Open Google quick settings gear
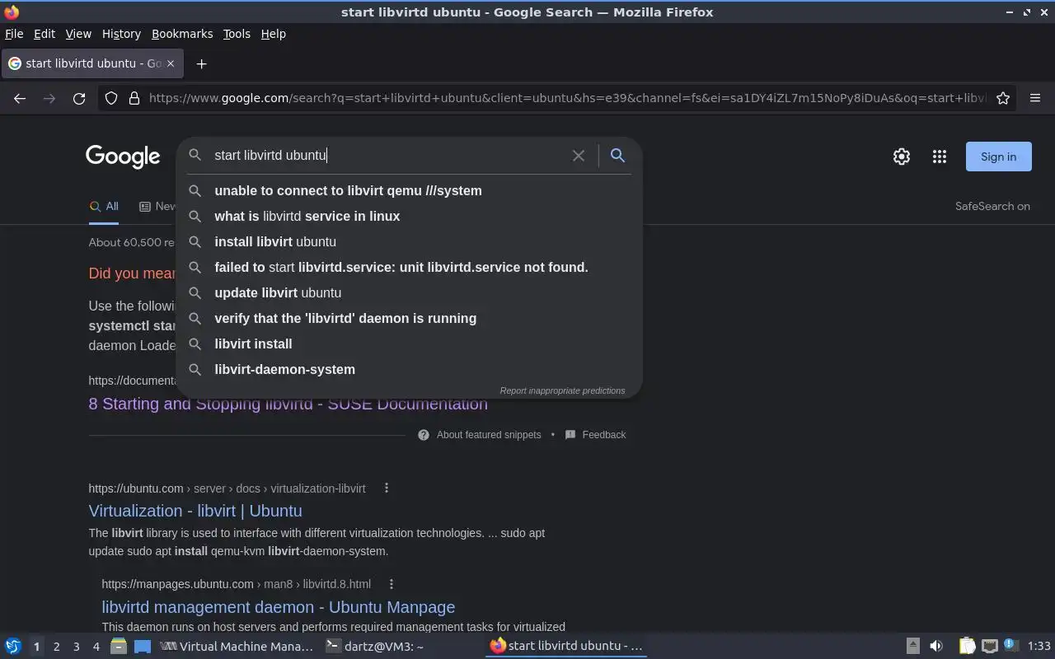This screenshot has height=659, width=1055. pyautogui.click(x=902, y=157)
